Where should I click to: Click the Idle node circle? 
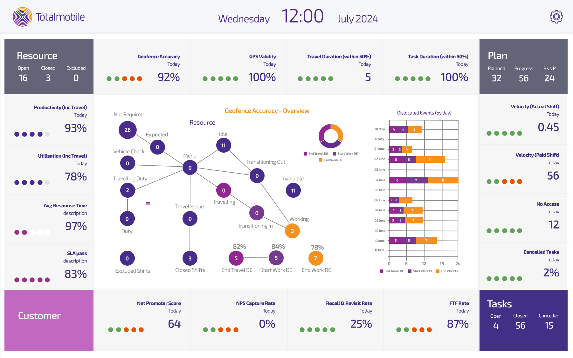(224, 145)
